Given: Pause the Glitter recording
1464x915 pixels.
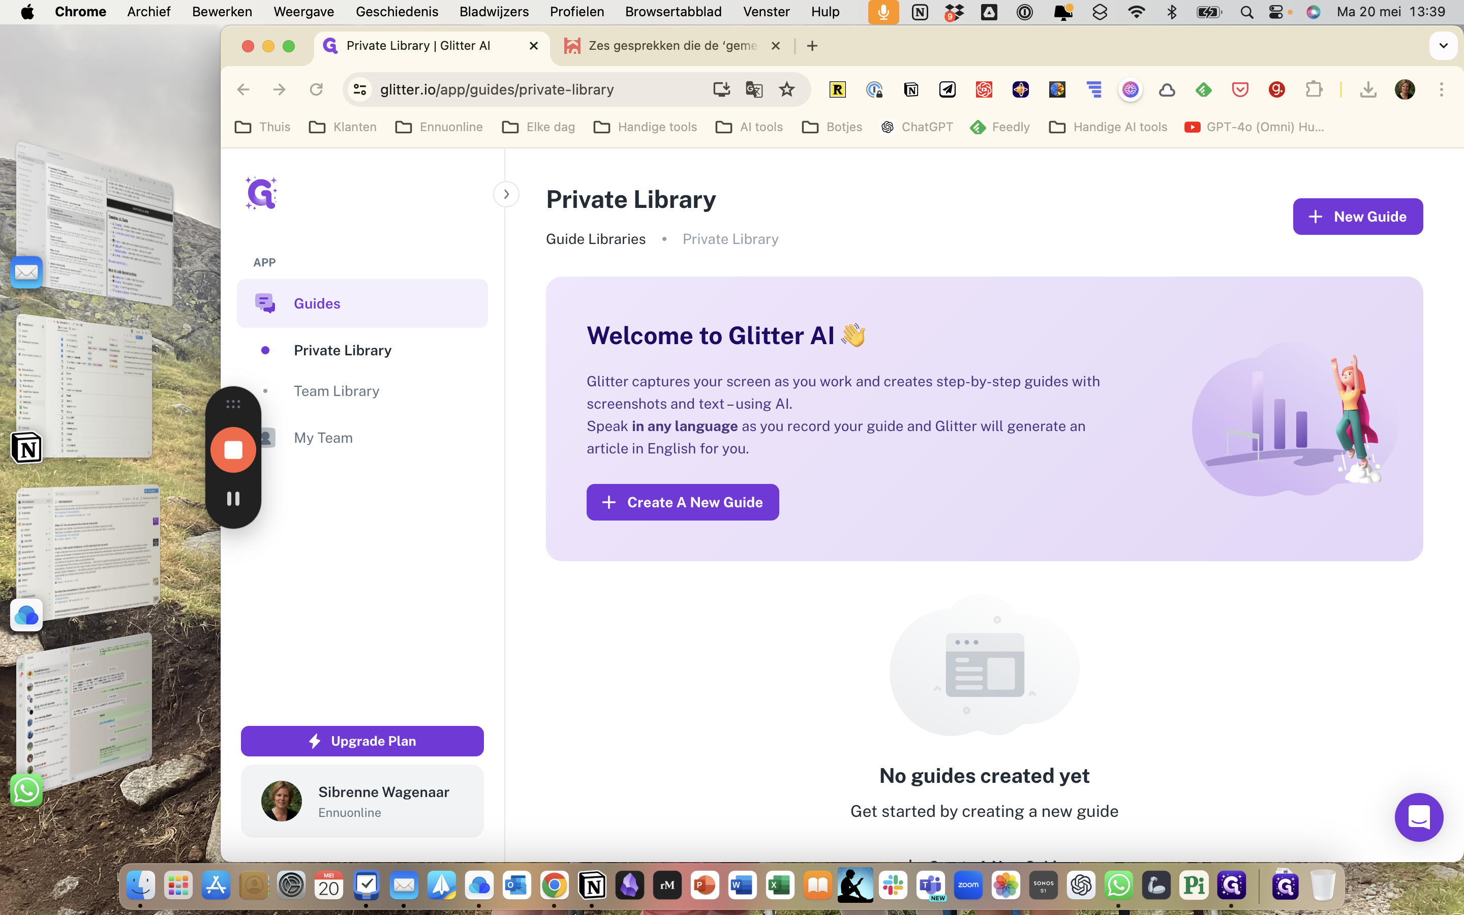Looking at the screenshot, I should (x=233, y=499).
